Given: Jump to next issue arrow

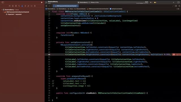Looking at the screenshot, I should click(180, 9).
